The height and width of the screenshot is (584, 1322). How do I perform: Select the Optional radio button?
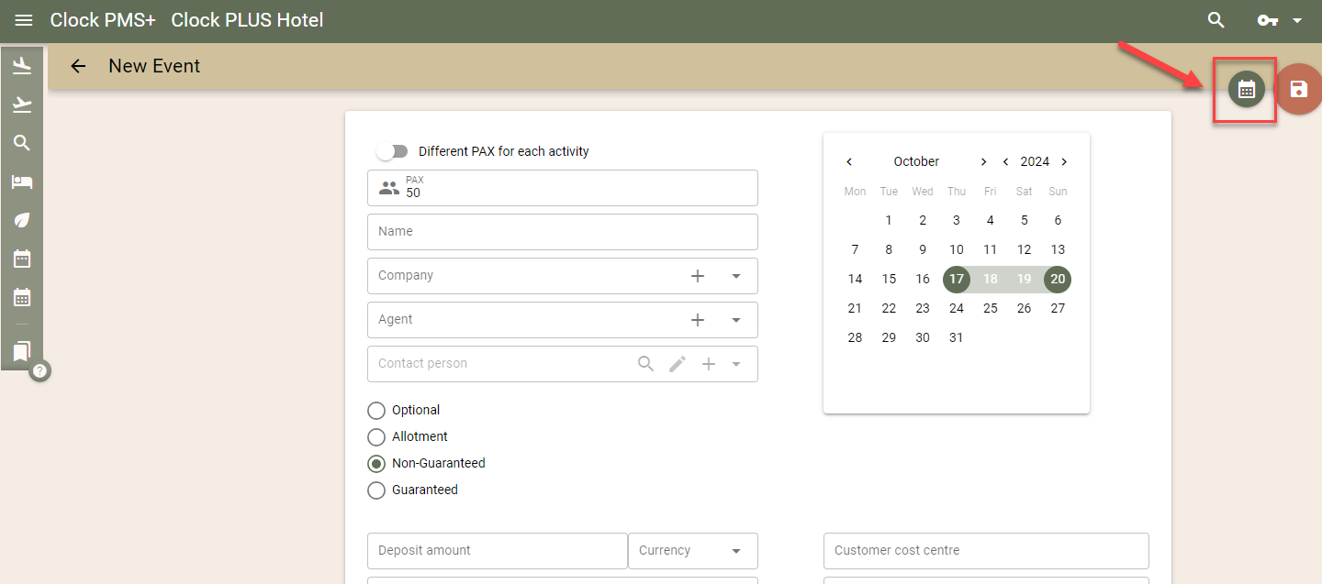tap(376, 410)
